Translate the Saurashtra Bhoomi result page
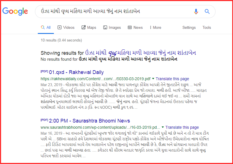 tap(182, 127)
